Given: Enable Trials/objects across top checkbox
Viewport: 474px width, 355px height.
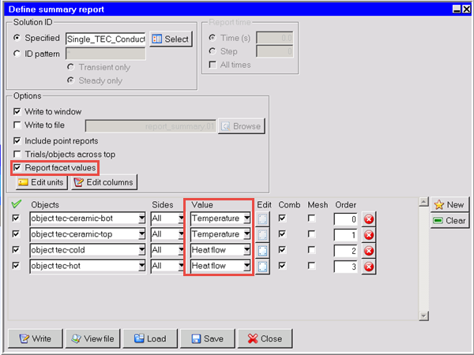Looking at the screenshot, I should [x=17, y=155].
